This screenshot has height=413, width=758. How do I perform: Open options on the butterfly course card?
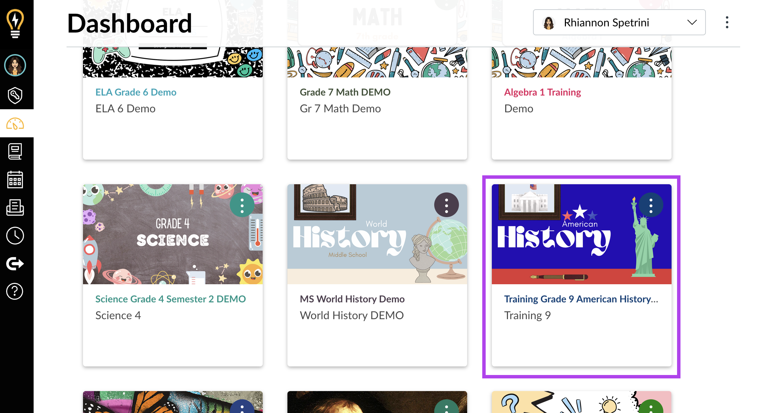click(x=242, y=406)
